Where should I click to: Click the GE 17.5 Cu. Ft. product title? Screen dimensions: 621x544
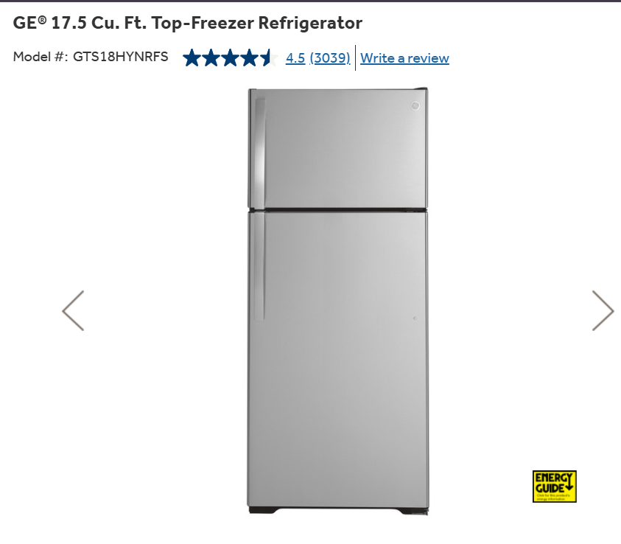[x=187, y=23]
